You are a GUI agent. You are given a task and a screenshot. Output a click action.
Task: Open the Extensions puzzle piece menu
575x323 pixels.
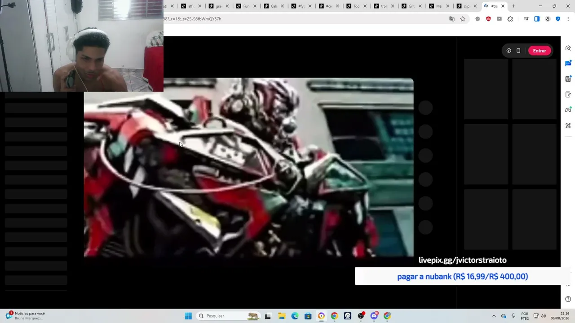click(x=510, y=19)
